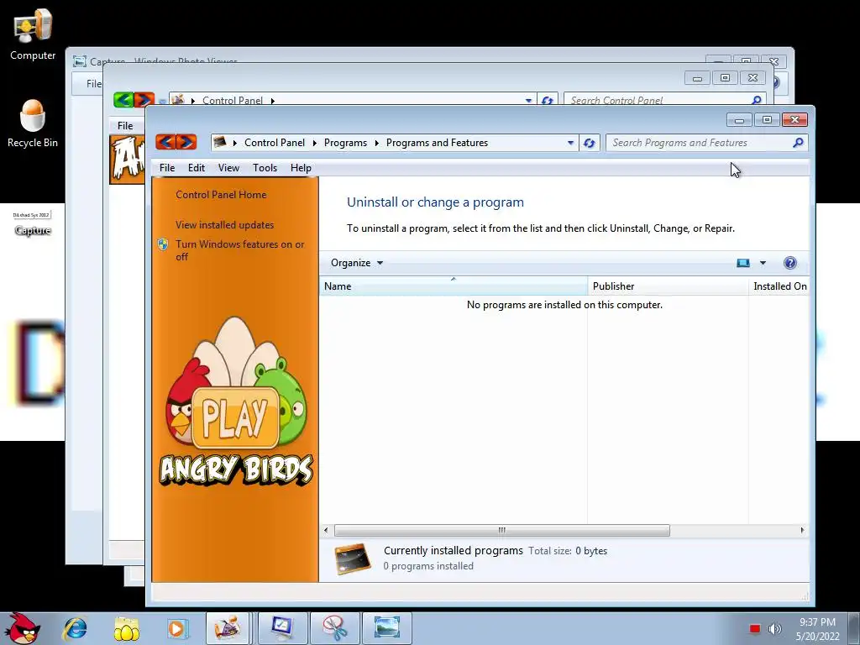The image size is (860, 645).
Task: Expand the arrow after Control Panel breadcrumb
Action: point(314,143)
